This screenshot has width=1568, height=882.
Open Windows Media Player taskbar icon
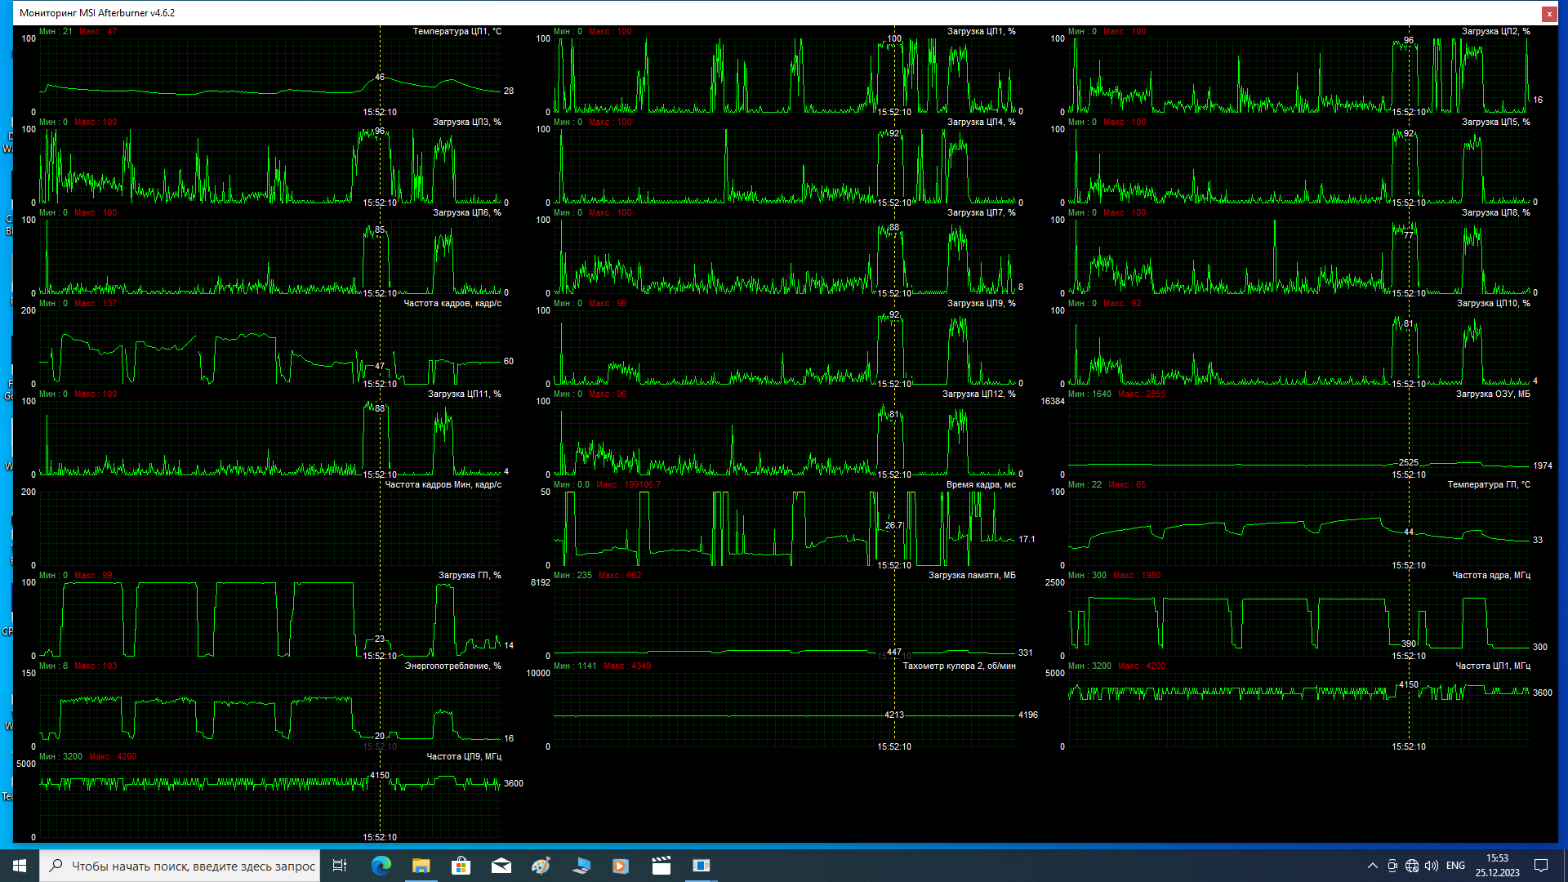tap(621, 866)
